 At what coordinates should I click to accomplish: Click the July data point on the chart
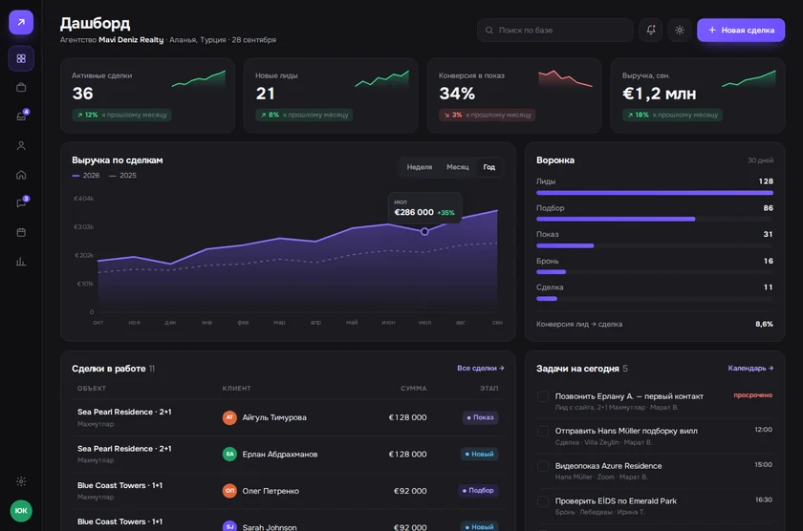coord(424,232)
